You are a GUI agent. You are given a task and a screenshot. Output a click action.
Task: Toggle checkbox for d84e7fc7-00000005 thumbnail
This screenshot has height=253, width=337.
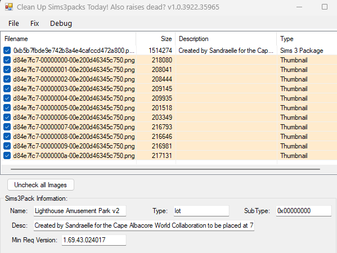pyautogui.click(x=7, y=107)
